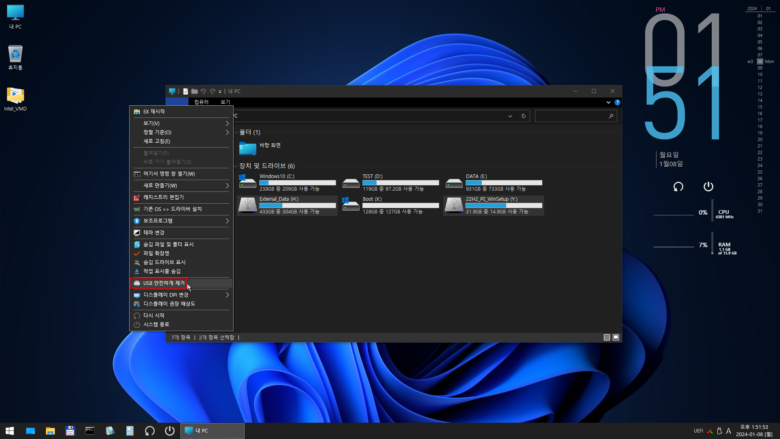Click the widget power button icon
Image resolution: width=780 pixels, height=439 pixels.
pos(708,187)
